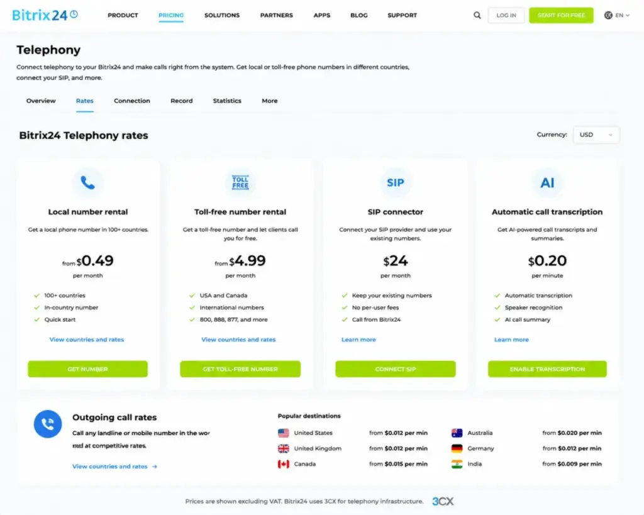The image size is (644, 515).
Task: Click the Canada flag
Action: [x=284, y=464]
